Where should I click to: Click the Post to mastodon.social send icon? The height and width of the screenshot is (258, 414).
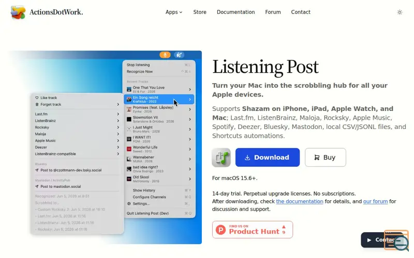37,187
